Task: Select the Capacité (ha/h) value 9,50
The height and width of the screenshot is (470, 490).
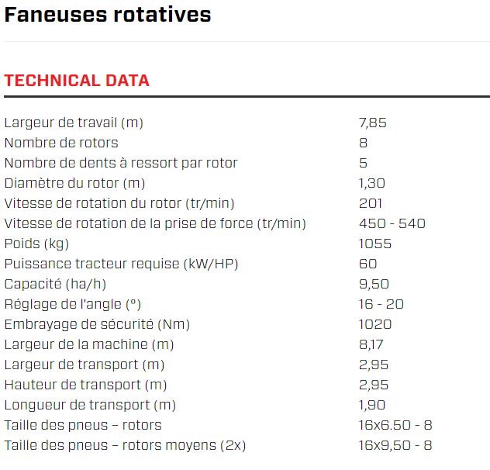Action: [374, 284]
